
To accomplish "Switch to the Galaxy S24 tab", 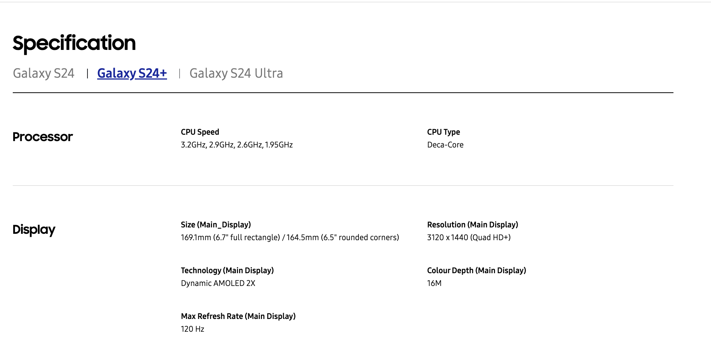I will coord(44,73).
